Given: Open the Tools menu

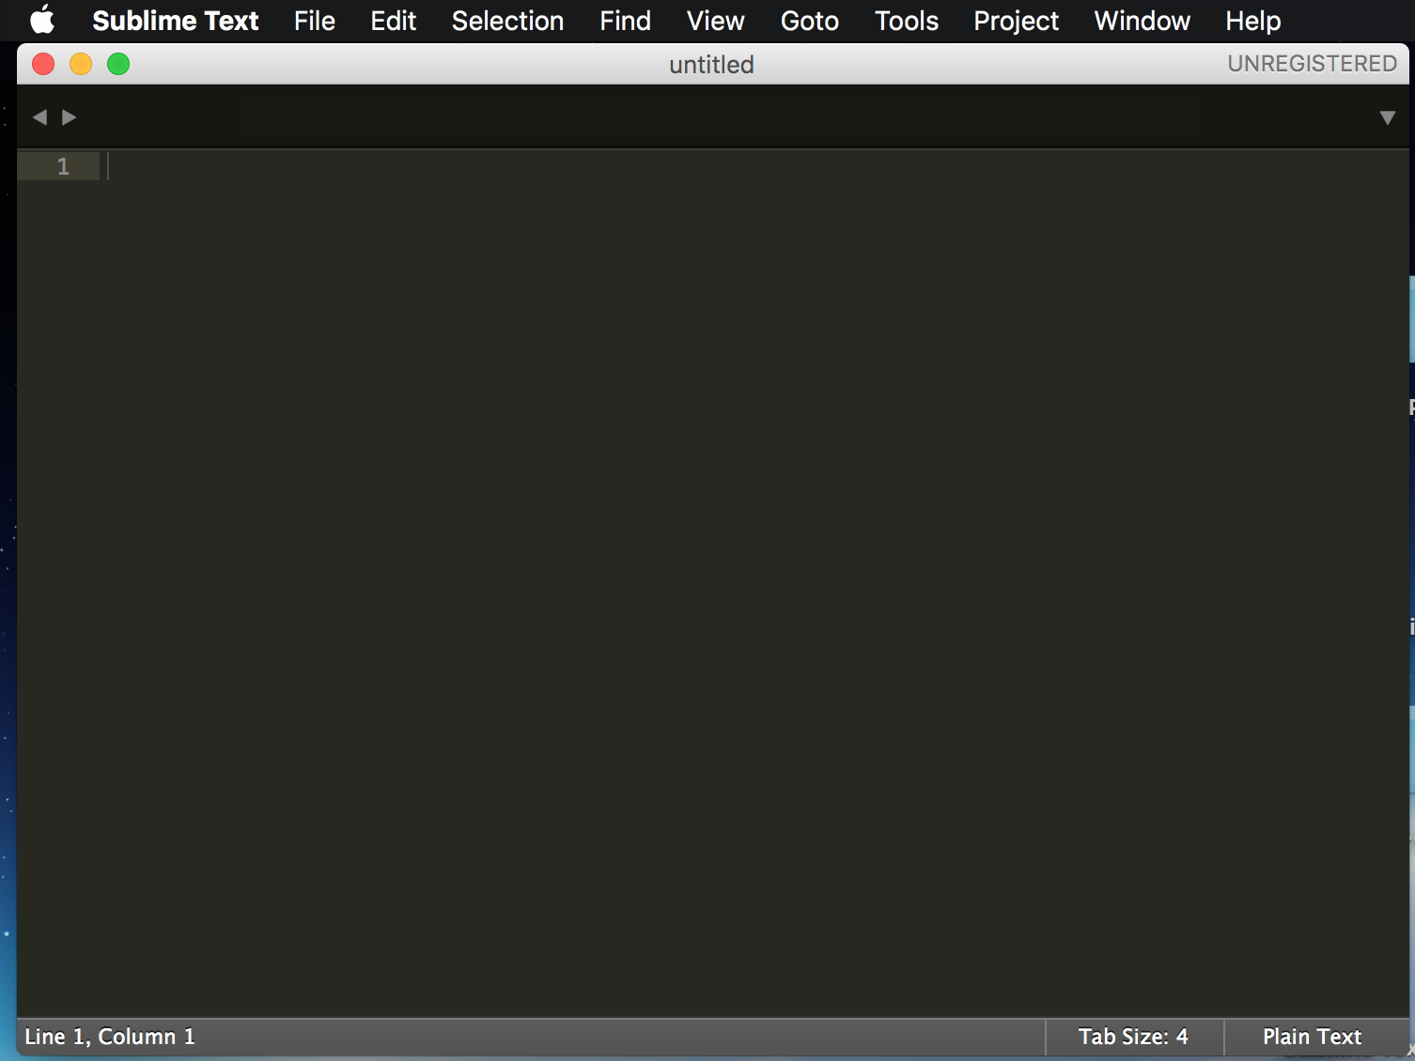Looking at the screenshot, I should coord(907,21).
